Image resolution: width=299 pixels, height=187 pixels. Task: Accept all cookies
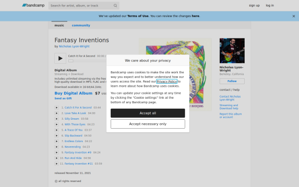click(148, 113)
